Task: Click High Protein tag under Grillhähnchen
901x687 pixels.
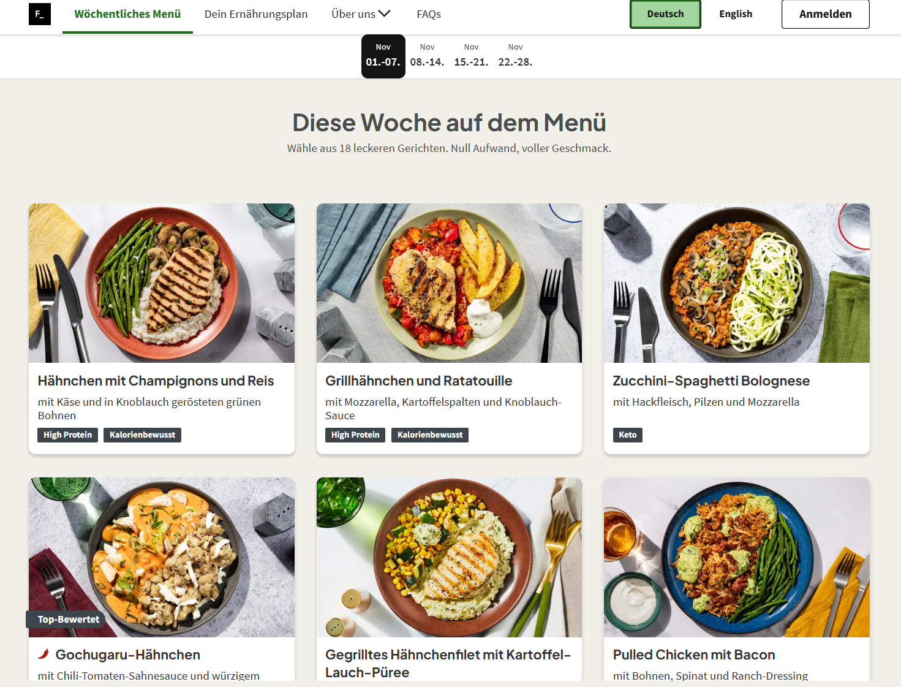Action: point(355,435)
